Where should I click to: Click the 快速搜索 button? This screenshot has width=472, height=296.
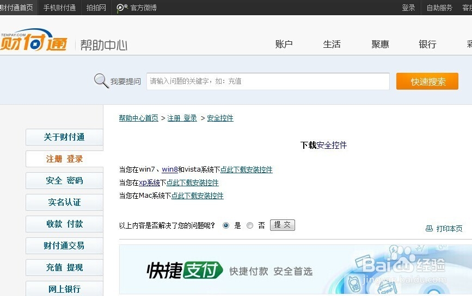pyautogui.click(x=427, y=81)
